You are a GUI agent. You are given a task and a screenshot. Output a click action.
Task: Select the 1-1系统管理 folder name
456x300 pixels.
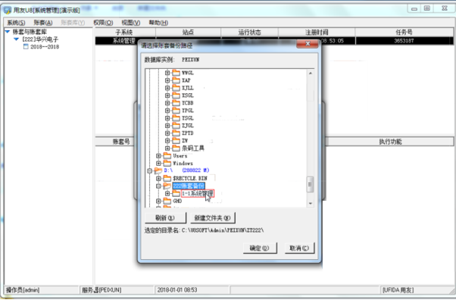point(198,193)
